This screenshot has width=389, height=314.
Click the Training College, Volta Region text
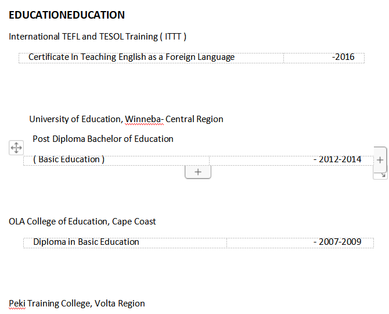click(x=84, y=304)
